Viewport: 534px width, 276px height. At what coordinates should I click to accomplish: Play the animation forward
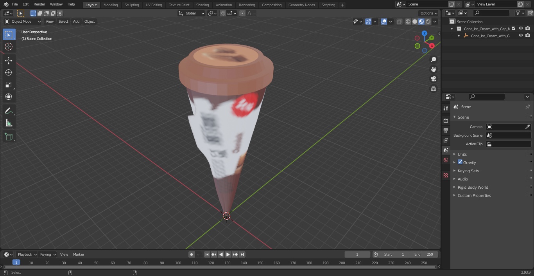(x=228, y=254)
